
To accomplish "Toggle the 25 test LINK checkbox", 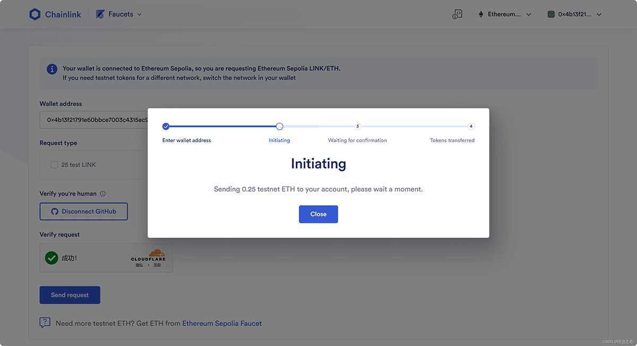I will coord(54,165).
